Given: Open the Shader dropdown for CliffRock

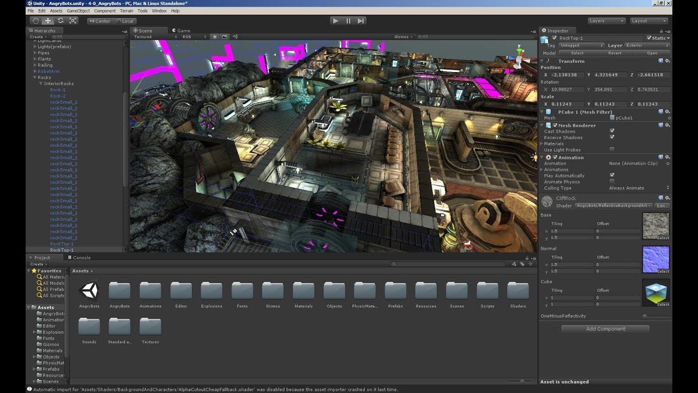Looking at the screenshot, I should 615,206.
